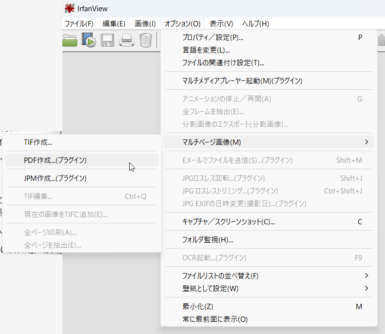Expand the マルチページ画像(M) submenu arrow
The image size is (385, 334).
[366, 142]
